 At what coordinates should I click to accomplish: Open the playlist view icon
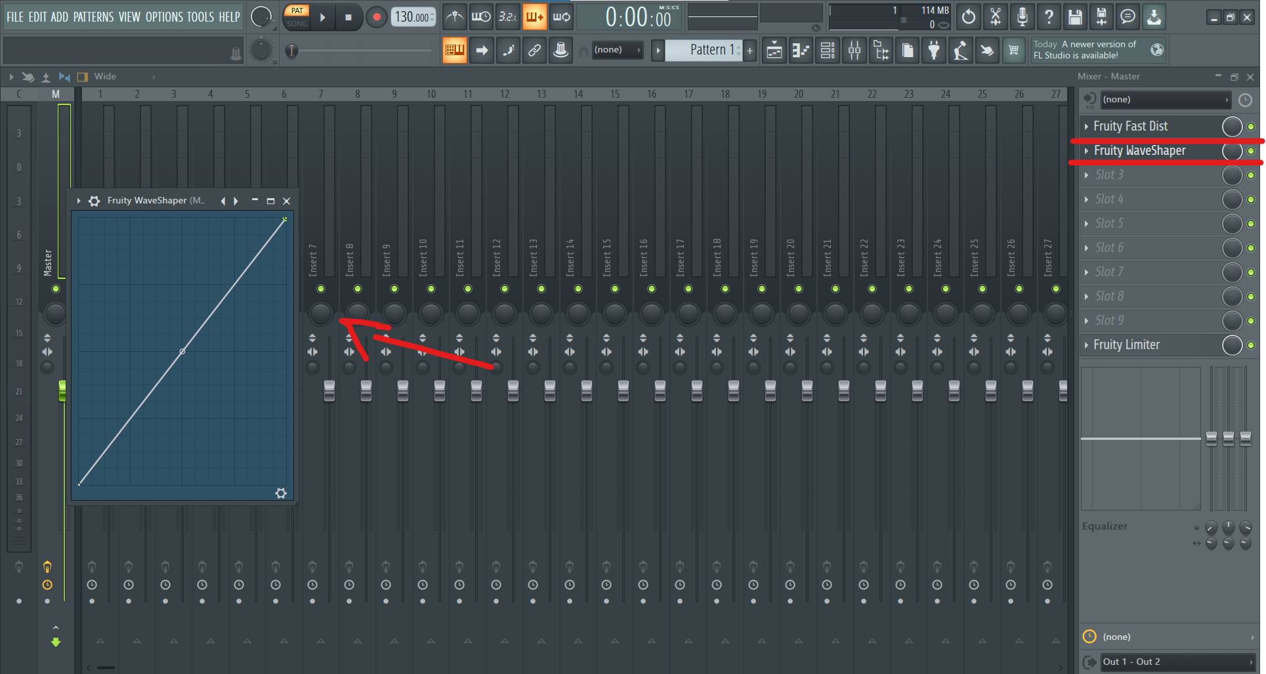click(774, 50)
